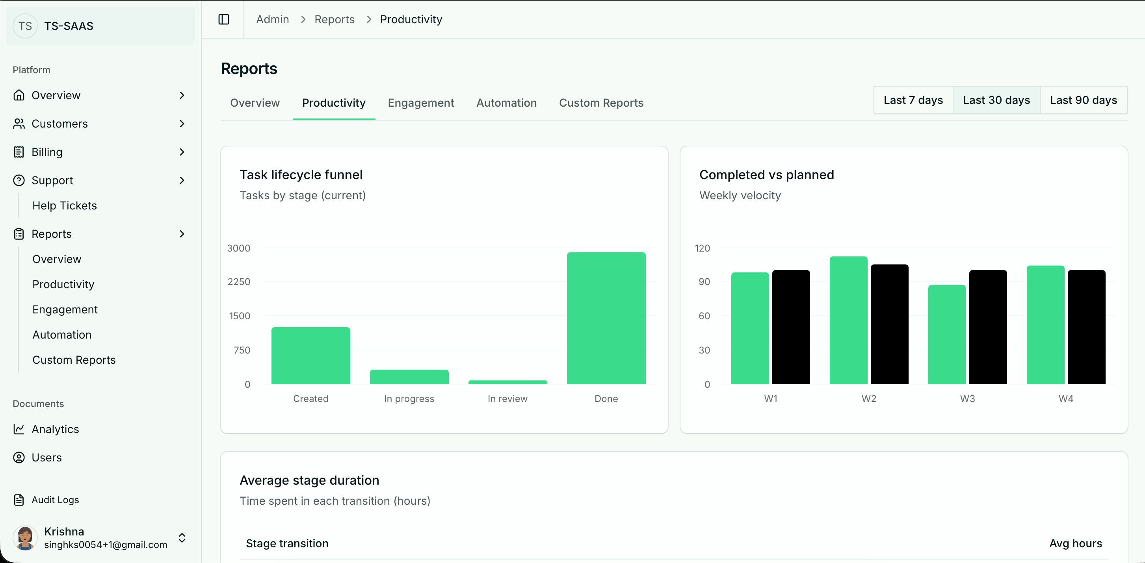This screenshot has width=1145, height=563.
Task: Select the Last 7 days range
Action: coord(913,100)
